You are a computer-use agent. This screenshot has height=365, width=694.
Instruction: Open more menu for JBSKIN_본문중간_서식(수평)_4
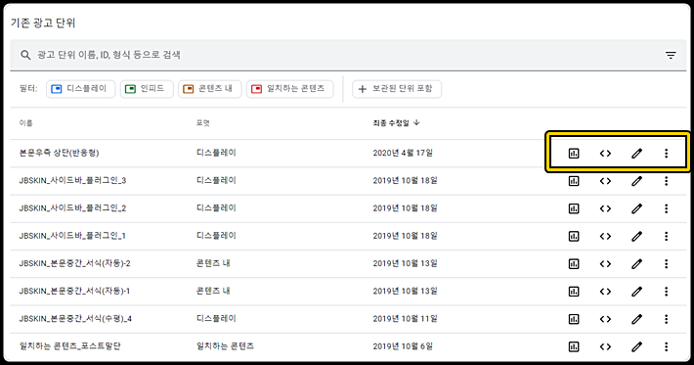(x=666, y=319)
